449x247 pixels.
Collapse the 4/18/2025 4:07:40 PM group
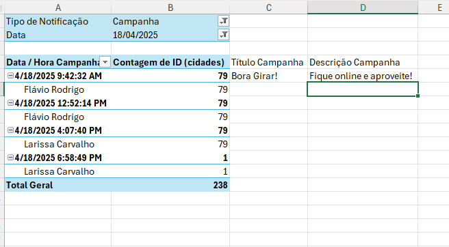pyautogui.click(x=10, y=130)
